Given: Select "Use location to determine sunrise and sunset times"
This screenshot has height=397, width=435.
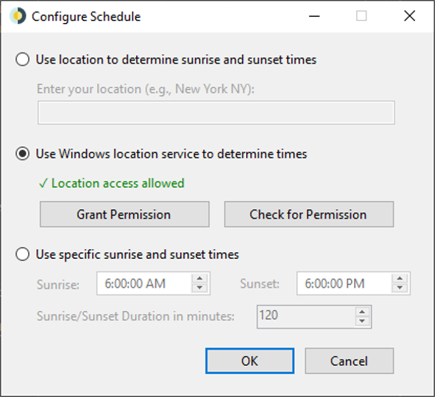Looking at the screenshot, I should click(22, 60).
